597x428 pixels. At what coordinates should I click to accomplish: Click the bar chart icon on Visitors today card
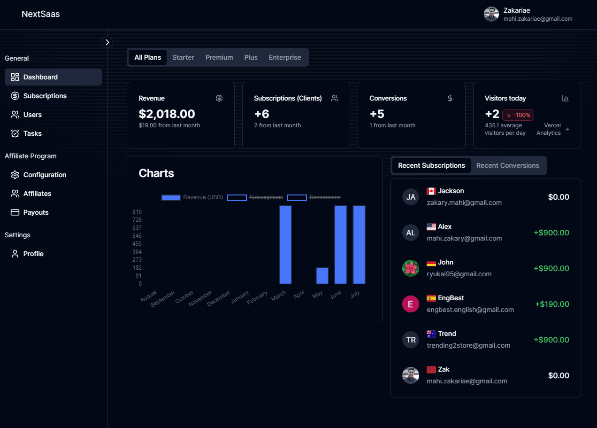click(x=565, y=98)
